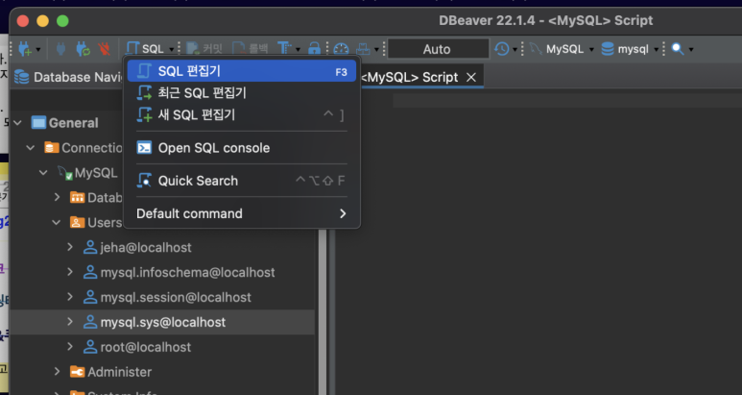
Task: Click the Administer folder wrench icon
Action: click(78, 372)
